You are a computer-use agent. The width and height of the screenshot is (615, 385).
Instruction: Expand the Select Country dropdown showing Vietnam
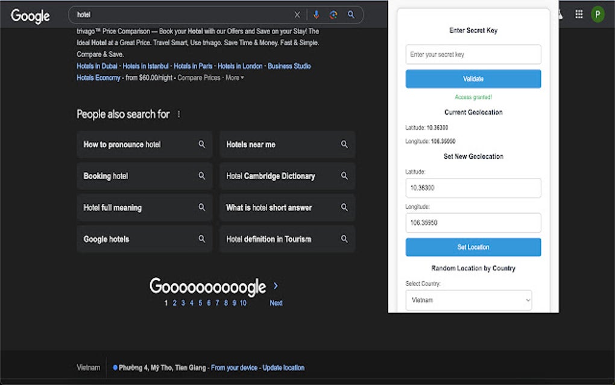468,300
